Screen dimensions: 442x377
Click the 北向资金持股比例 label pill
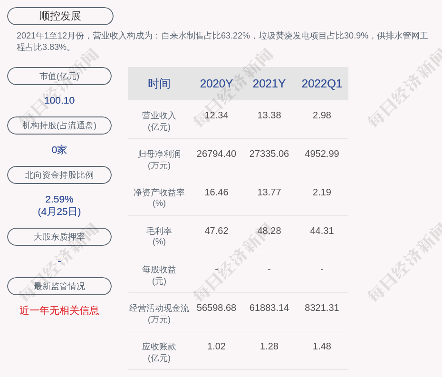(59, 175)
